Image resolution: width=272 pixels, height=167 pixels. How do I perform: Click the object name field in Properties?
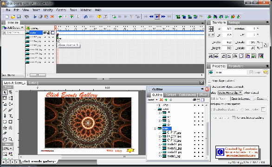(x=231, y=72)
